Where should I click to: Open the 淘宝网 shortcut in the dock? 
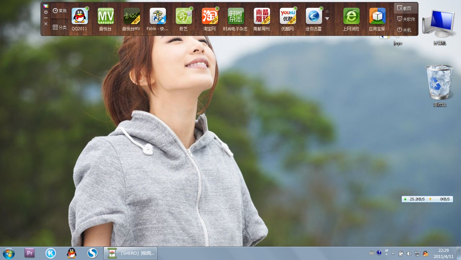[209, 16]
